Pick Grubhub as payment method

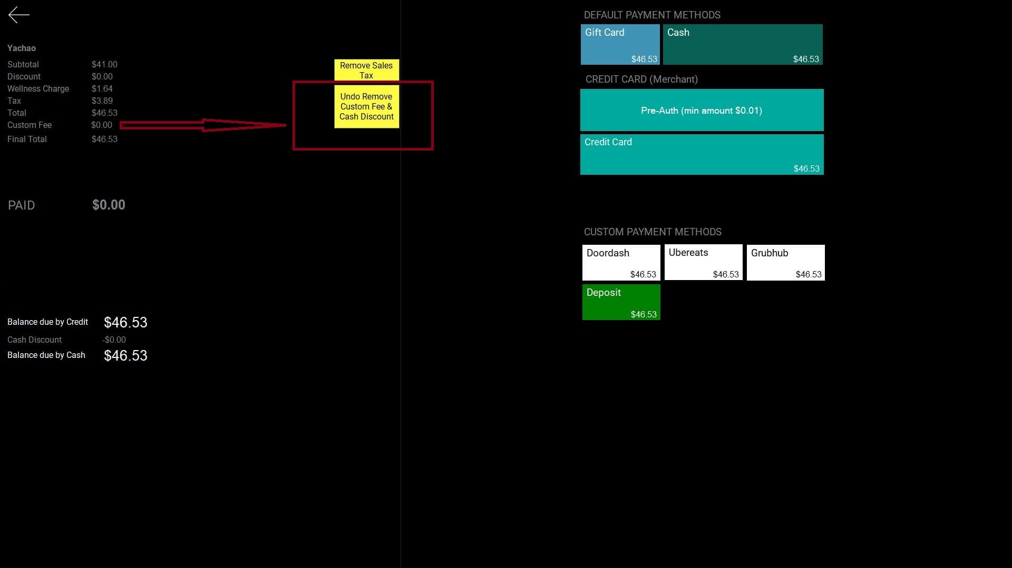pos(785,263)
